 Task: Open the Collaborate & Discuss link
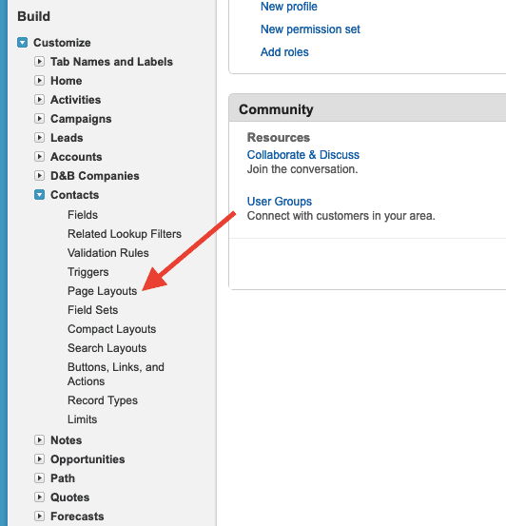click(303, 155)
